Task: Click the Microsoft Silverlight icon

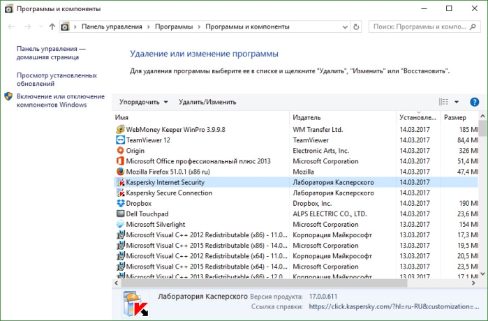Action: coord(120,224)
